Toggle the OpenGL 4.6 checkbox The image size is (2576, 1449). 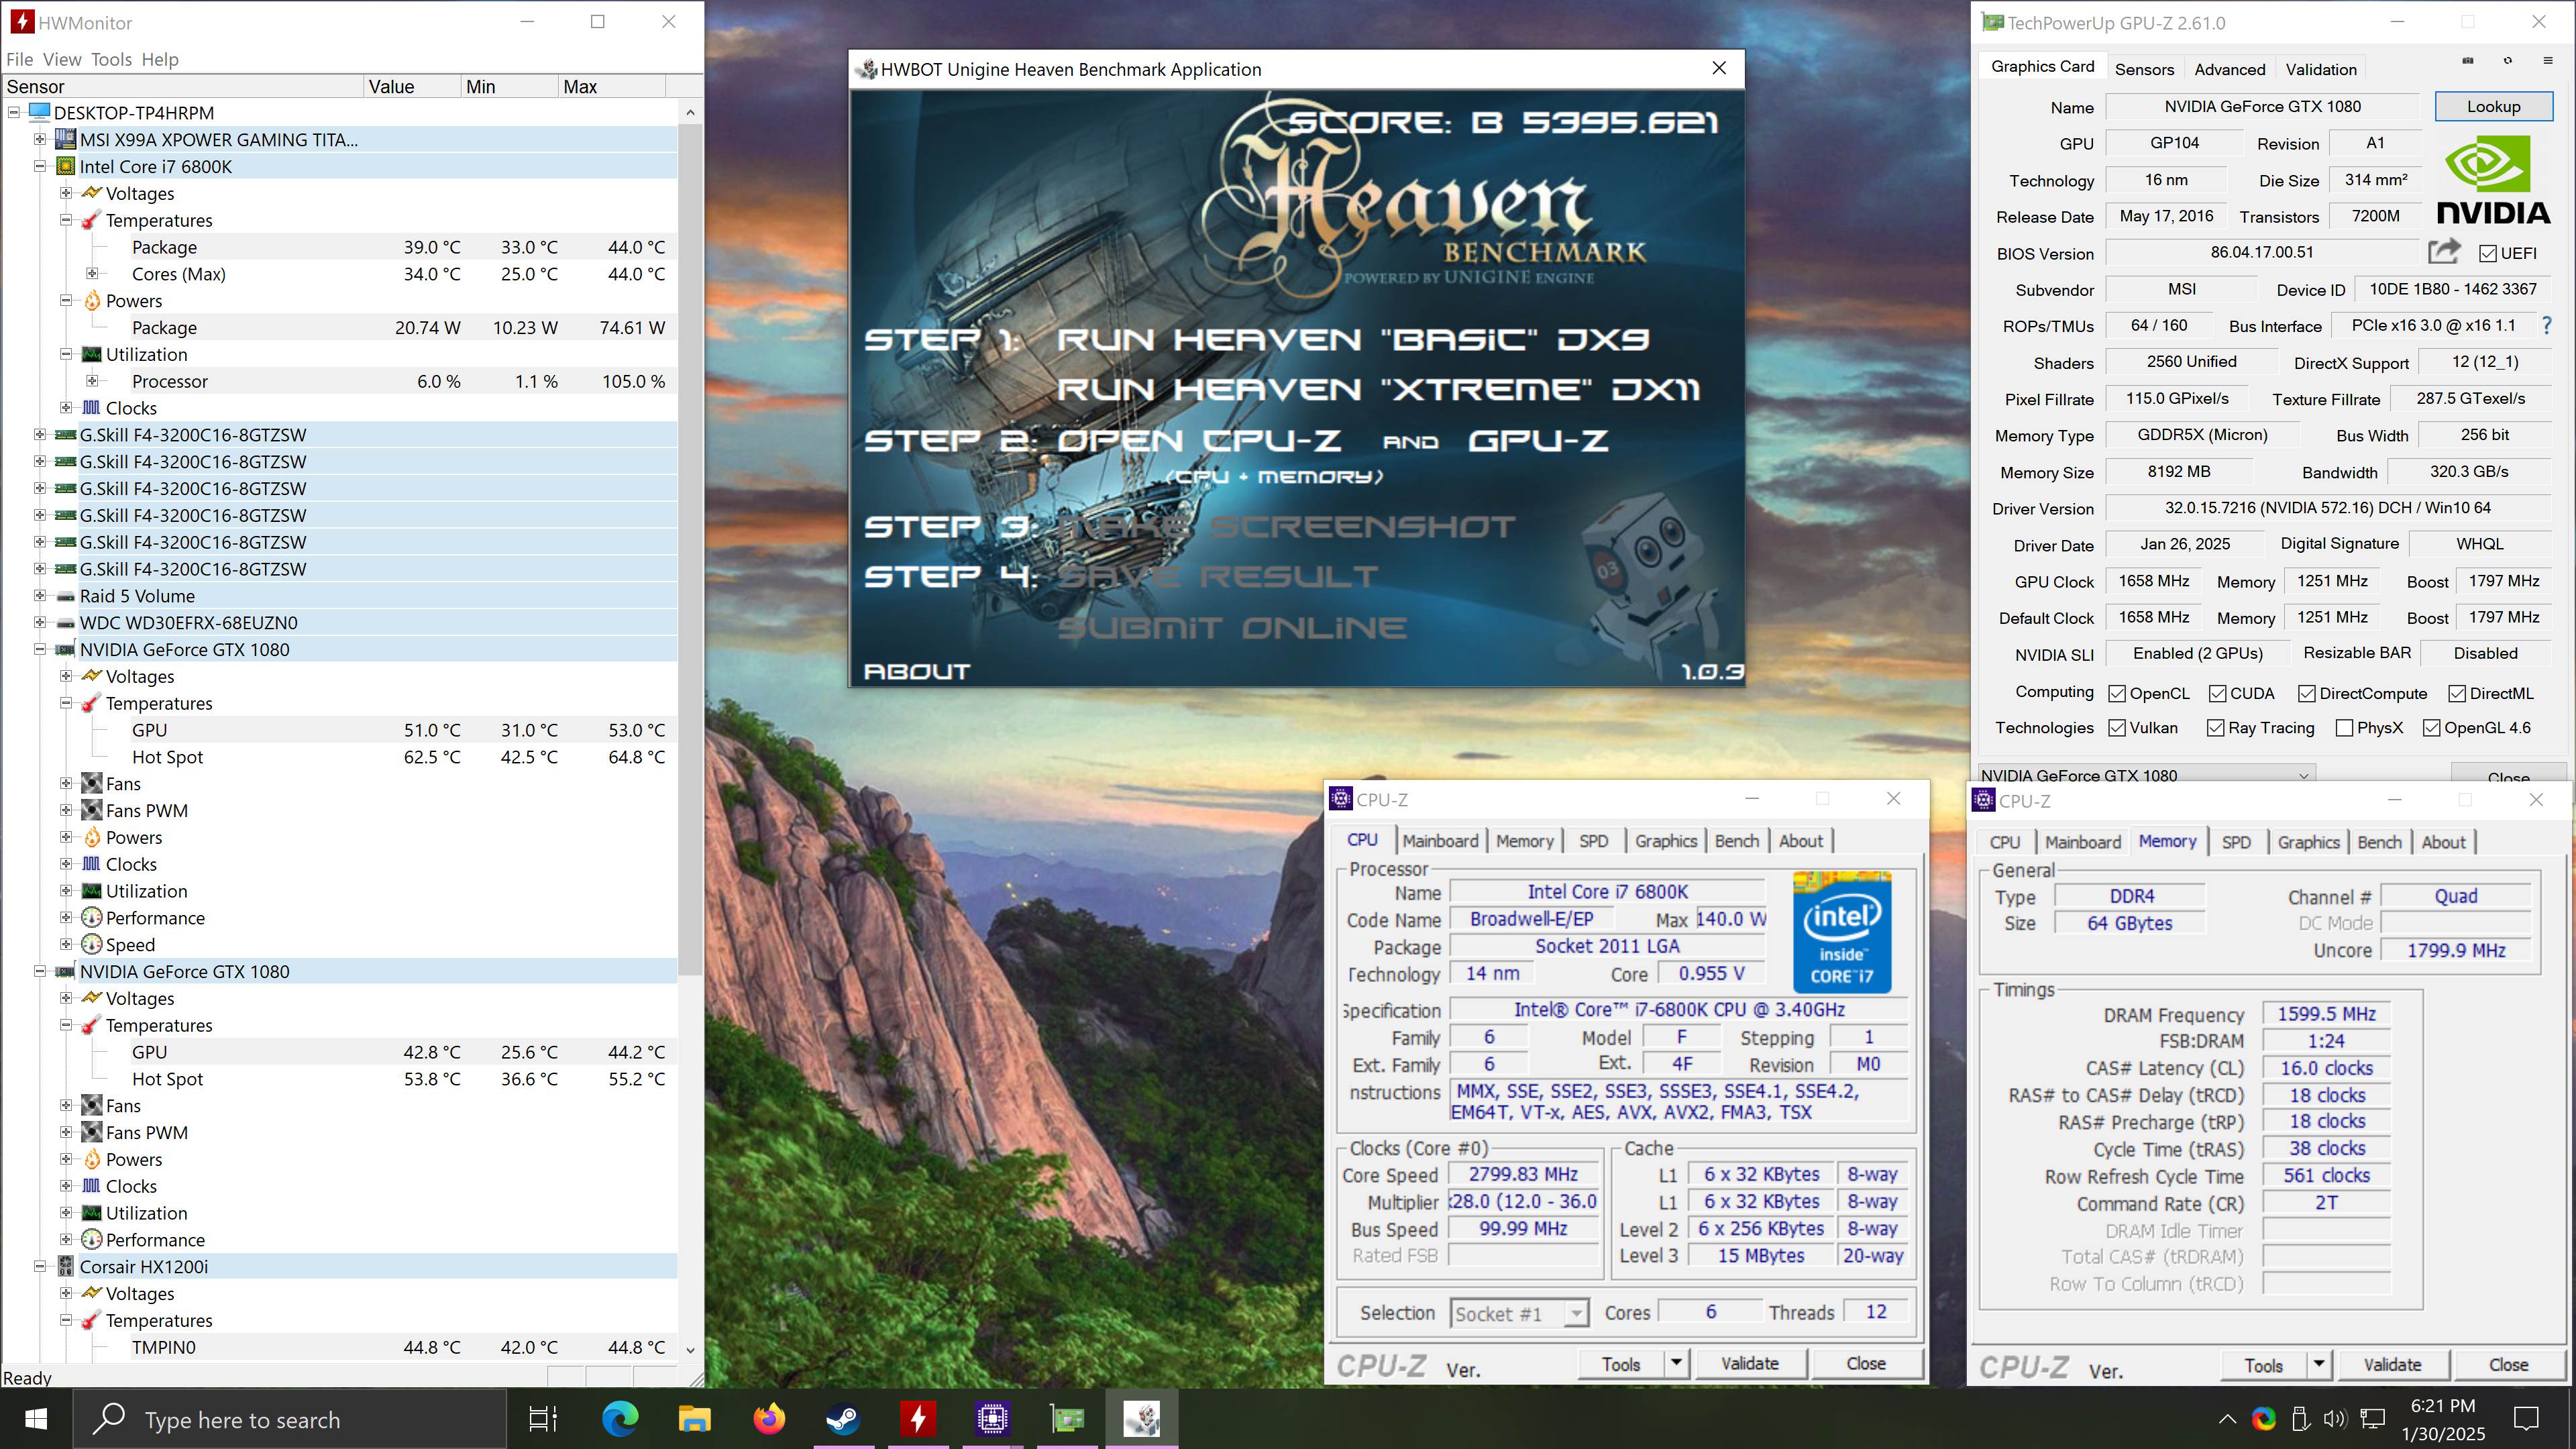click(x=2432, y=728)
